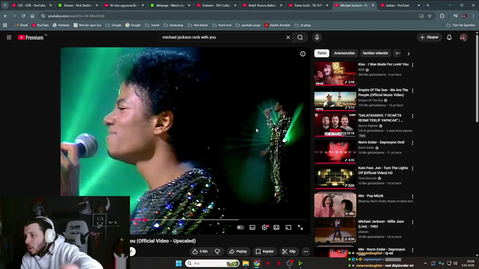Image resolution: width=479 pixels, height=269 pixels.
Task: Click the taskbar Ara search box
Action: click(x=212, y=263)
